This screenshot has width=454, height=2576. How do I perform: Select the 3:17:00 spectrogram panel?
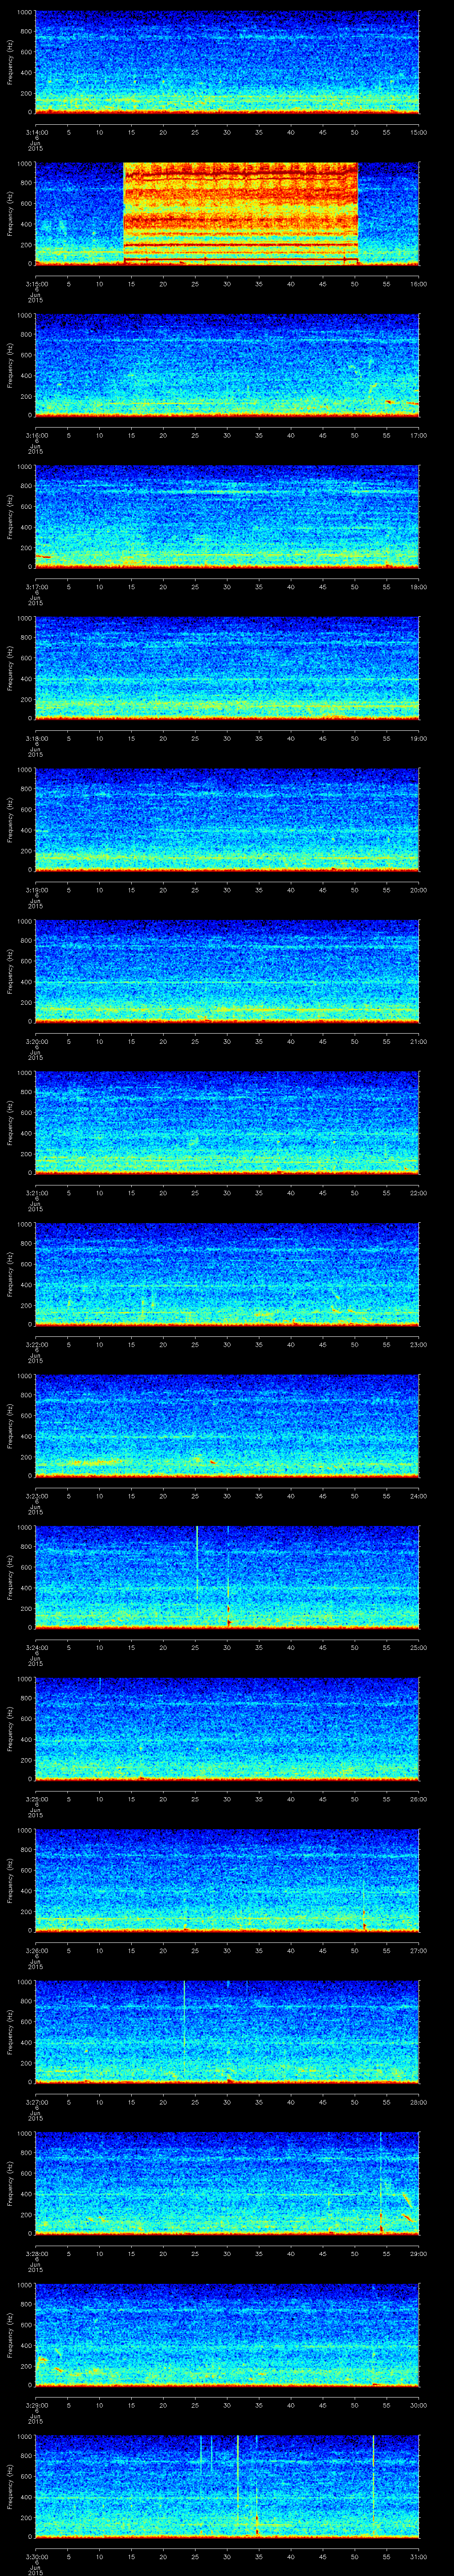[x=227, y=516]
